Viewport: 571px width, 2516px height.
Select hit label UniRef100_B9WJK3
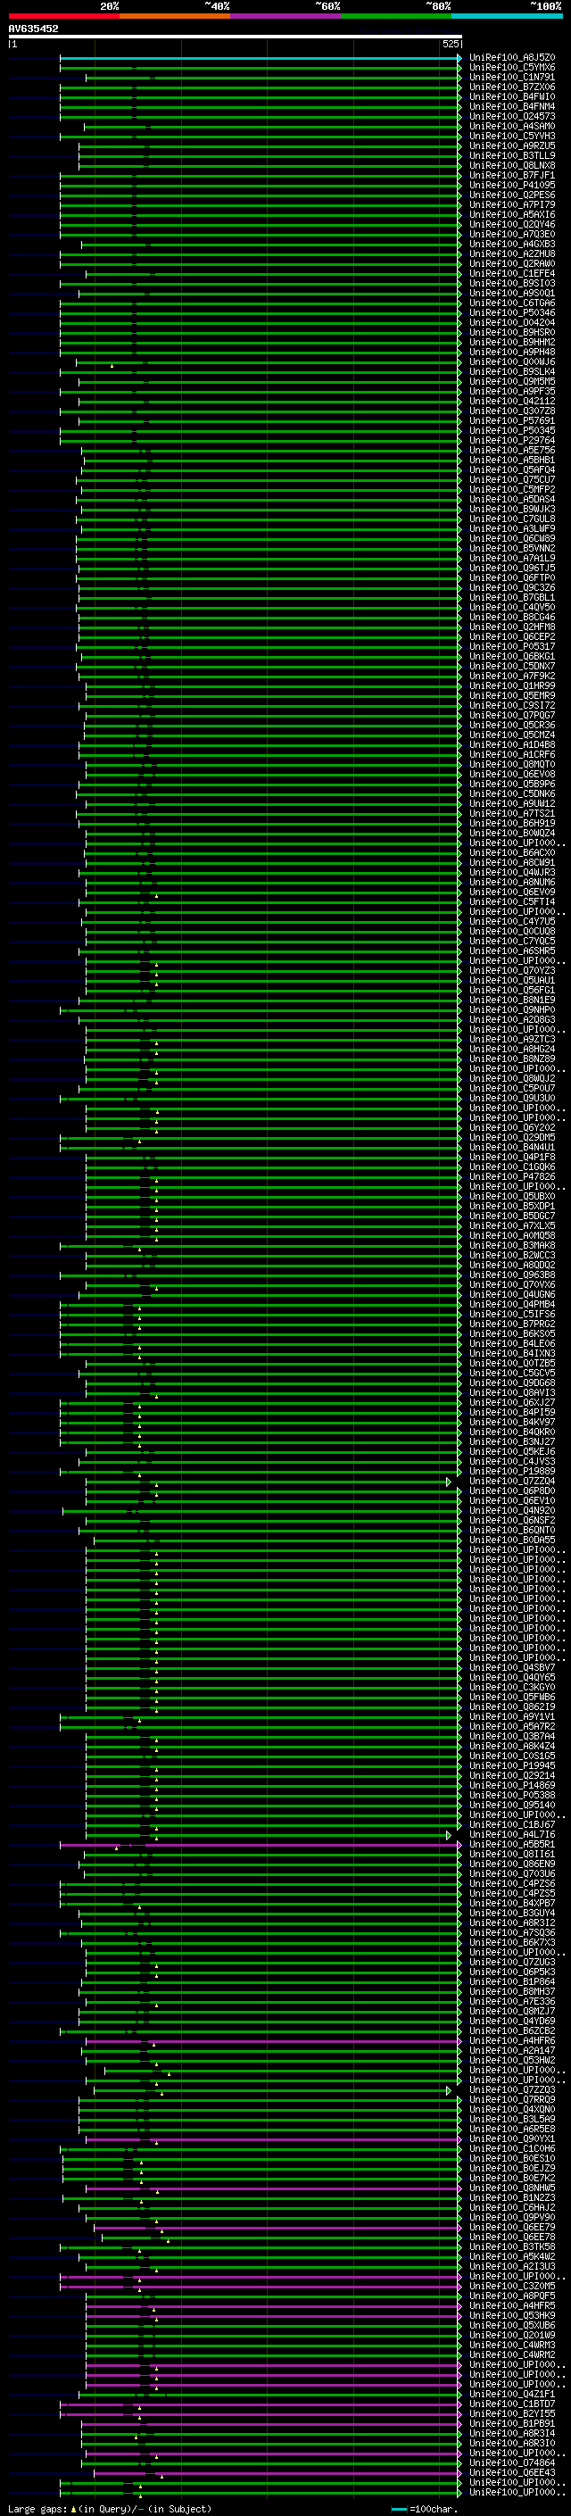(512, 509)
